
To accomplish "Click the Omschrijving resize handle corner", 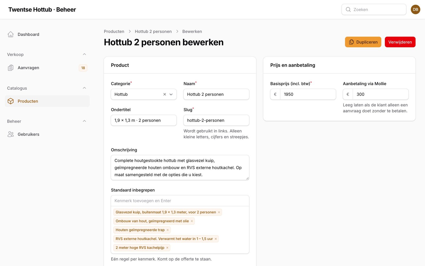I will click(247, 178).
